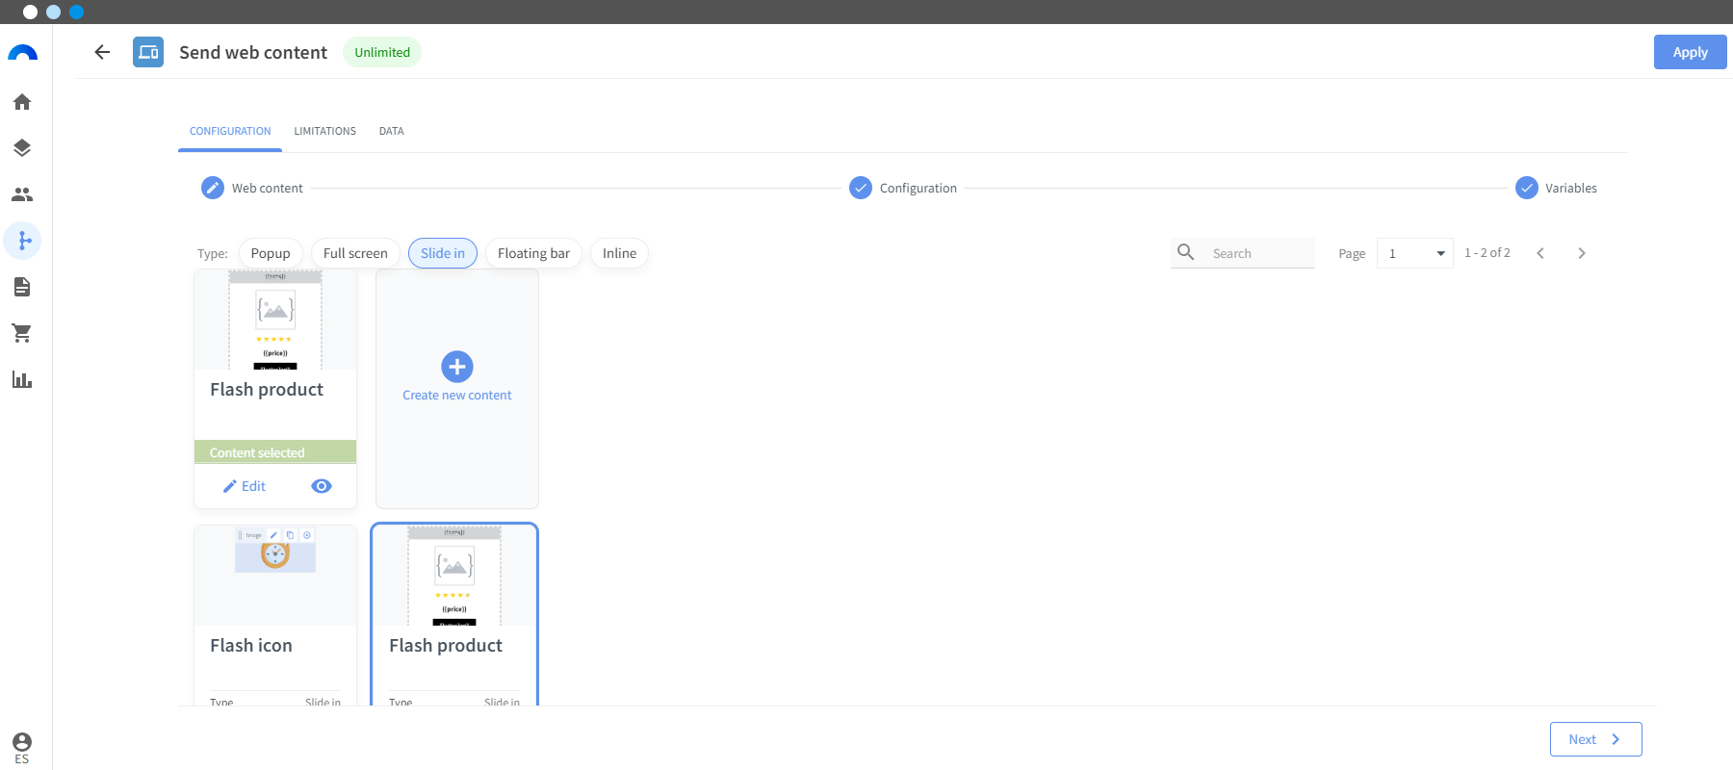Click the Unlimited badge
The width and height of the screenshot is (1733, 770).
coord(382,52)
